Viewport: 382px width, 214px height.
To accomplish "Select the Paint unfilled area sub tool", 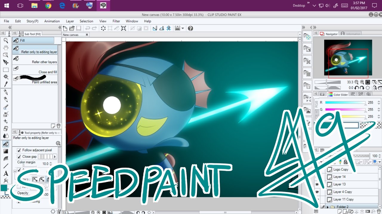I will click(x=35, y=80).
